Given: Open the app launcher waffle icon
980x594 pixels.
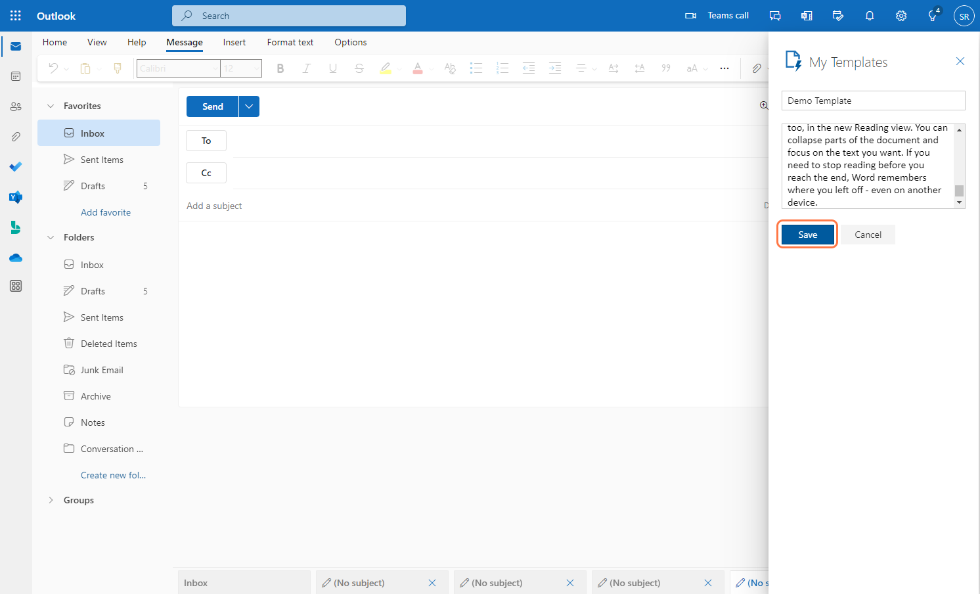Looking at the screenshot, I should tap(16, 16).
